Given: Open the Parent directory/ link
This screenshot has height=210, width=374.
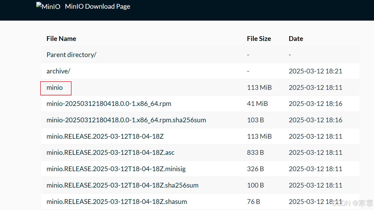Looking at the screenshot, I should (x=71, y=55).
